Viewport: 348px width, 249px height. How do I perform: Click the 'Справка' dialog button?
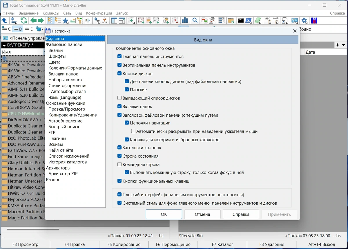point(241,214)
